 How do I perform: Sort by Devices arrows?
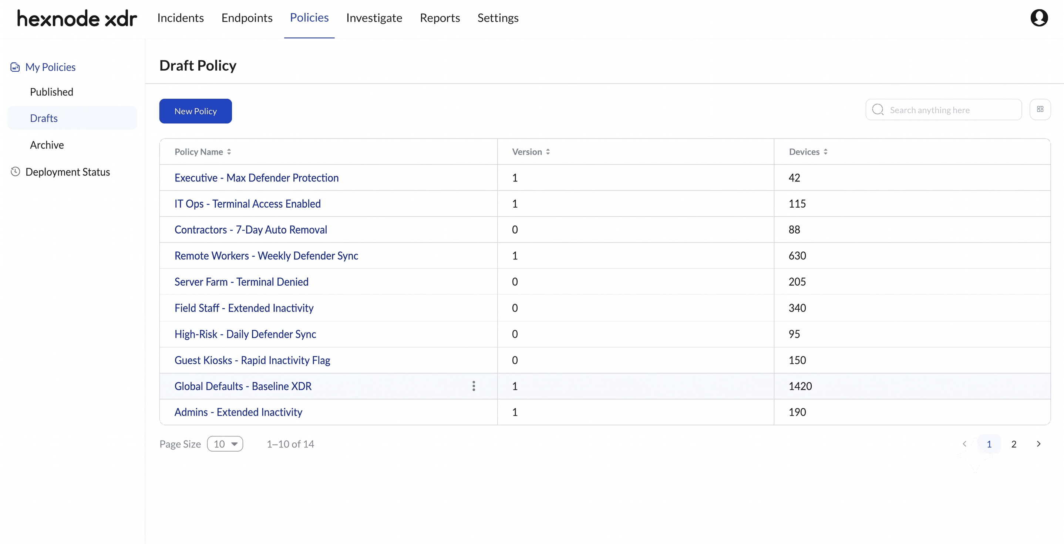825,152
